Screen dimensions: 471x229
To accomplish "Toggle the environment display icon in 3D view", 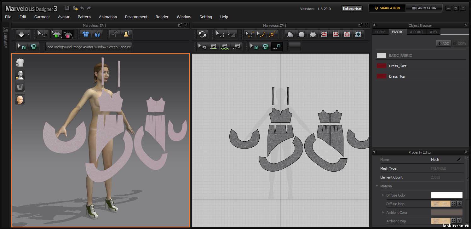I will [20, 87].
